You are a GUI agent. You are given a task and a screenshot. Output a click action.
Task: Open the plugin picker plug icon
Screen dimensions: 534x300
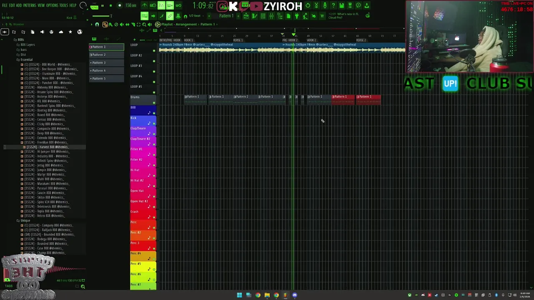click(297, 16)
